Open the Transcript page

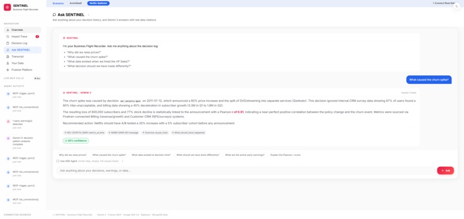pyautogui.click(x=22, y=56)
